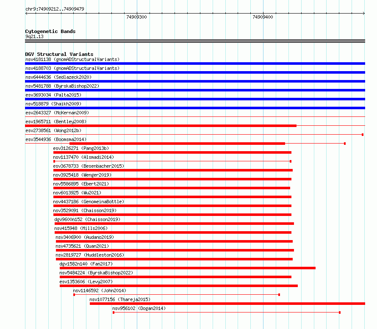
Task: Click the blue bar under nsv518879
Action: click(x=195, y=108)
